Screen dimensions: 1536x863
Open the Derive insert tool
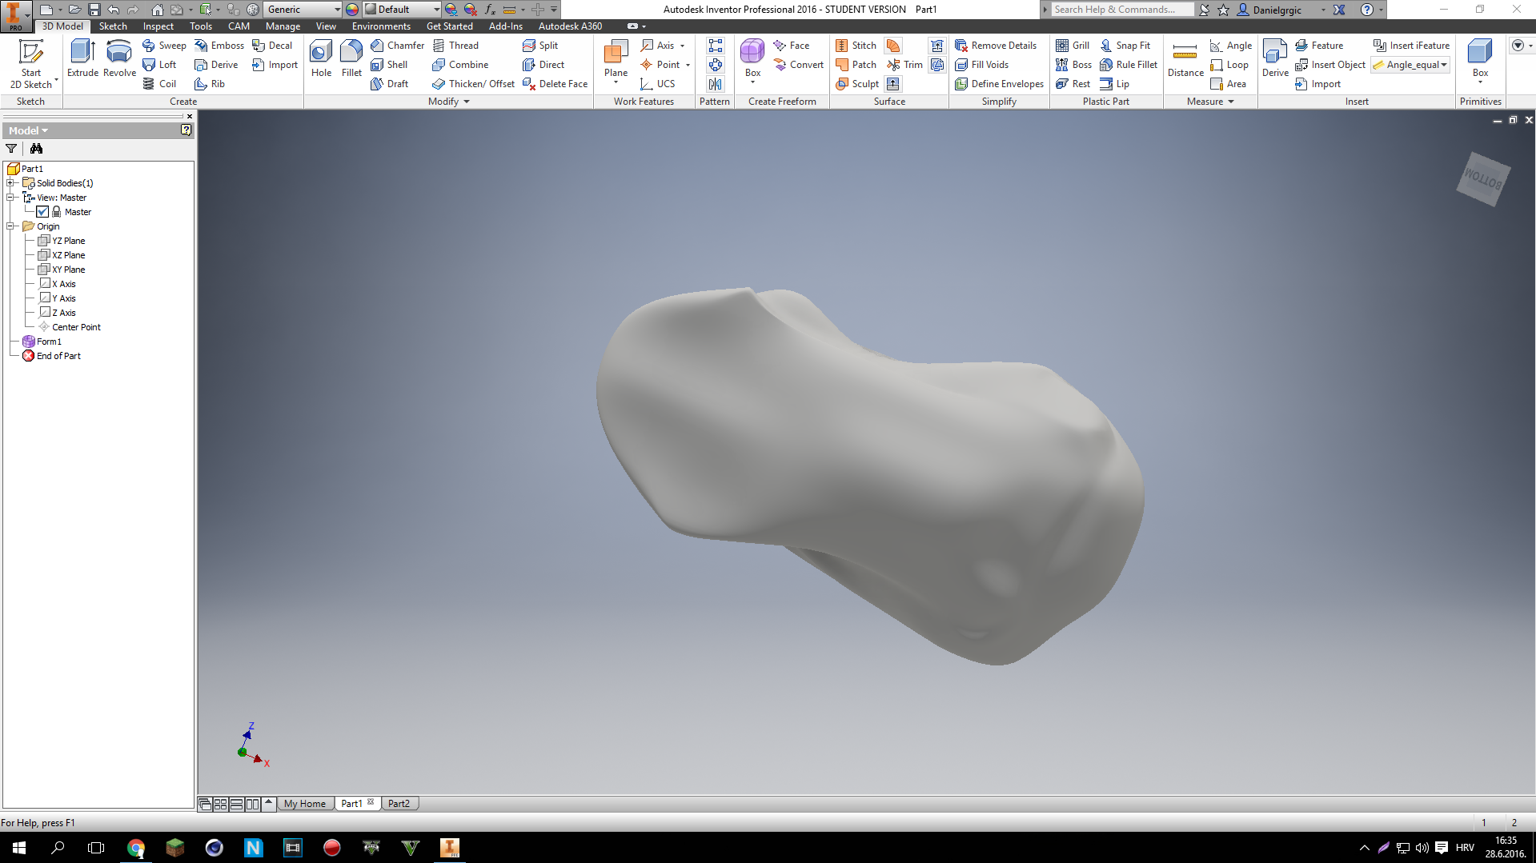coord(1275,58)
